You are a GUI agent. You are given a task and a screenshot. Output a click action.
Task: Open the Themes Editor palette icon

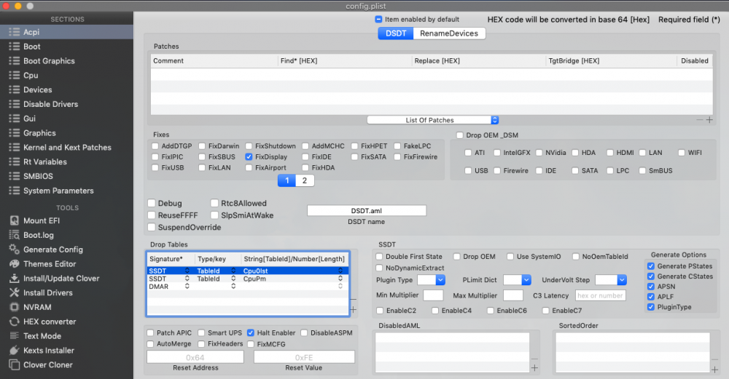(x=15, y=264)
